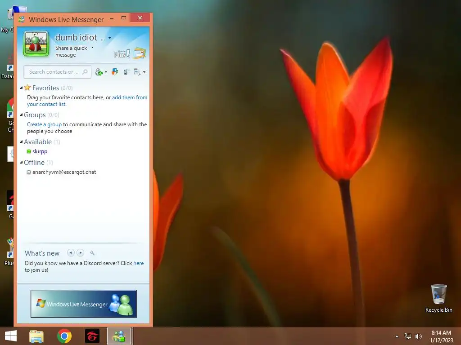The height and width of the screenshot is (345, 461).
Task: Click the green status icon next to slurpp
Action: point(29,152)
